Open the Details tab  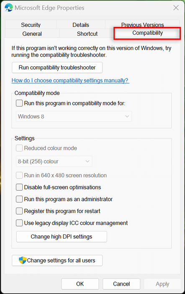click(81, 24)
